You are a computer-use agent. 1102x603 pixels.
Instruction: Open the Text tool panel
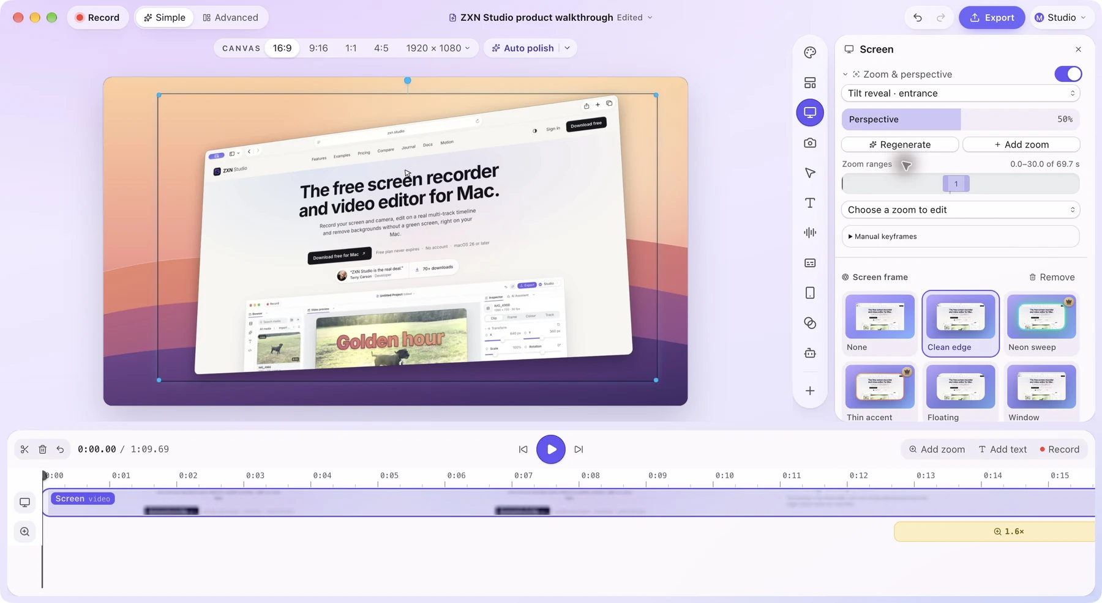tap(810, 203)
